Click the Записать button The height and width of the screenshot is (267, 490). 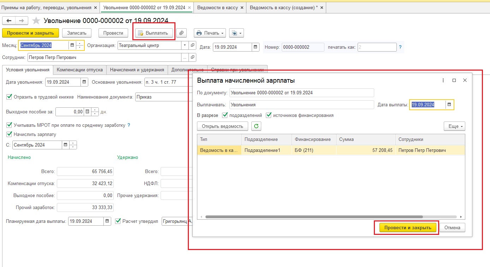(77, 33)
